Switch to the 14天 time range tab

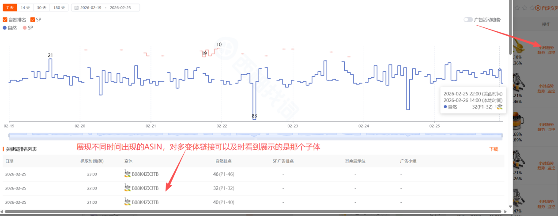26,8
